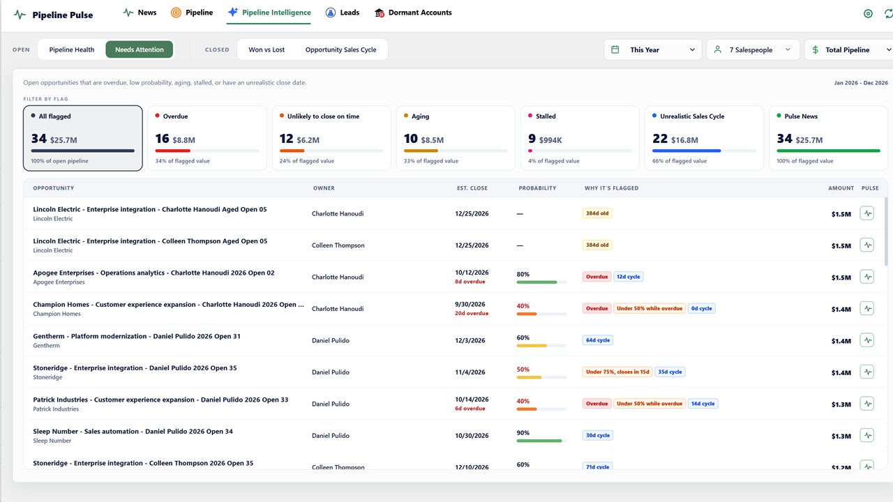Click the Est. Close column header
Image resolution: width=893 pixels, height=502 pixels.
point(472,188)
